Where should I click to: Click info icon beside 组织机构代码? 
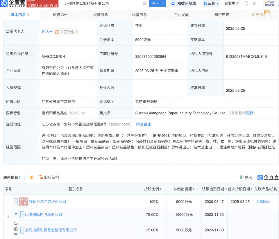tap(32, 54)
